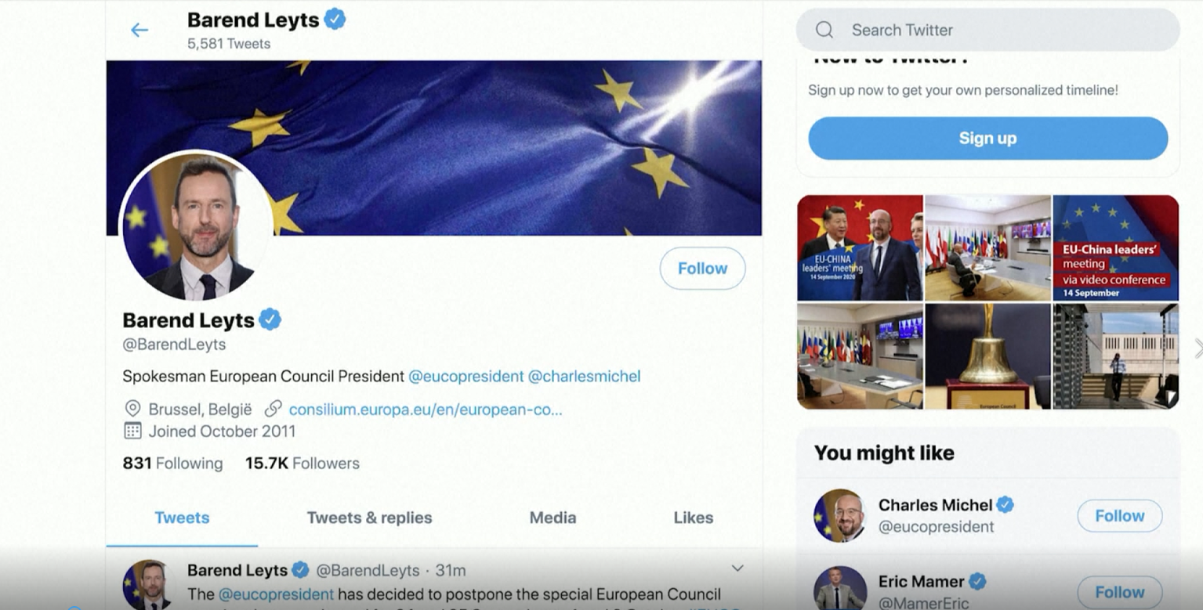Click Charles Michel's avatar in suggestions
This screenshot has width=1203, height=610.
[839, 515]
